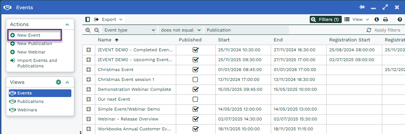The width and height of the screenshot is (405, 134).
Task: Click the Filters (1) button
Action: [x=326, y=19]
